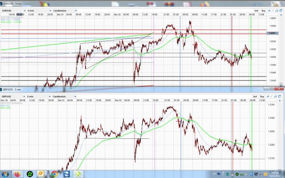Click the green shield tray icon
This screenshot has width=285, height=178.
pos(228,174)
